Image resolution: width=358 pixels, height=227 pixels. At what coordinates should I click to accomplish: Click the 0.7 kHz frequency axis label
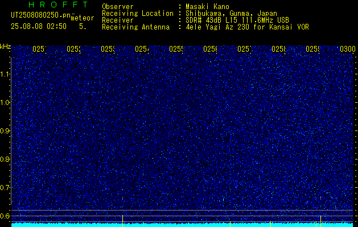5,188
